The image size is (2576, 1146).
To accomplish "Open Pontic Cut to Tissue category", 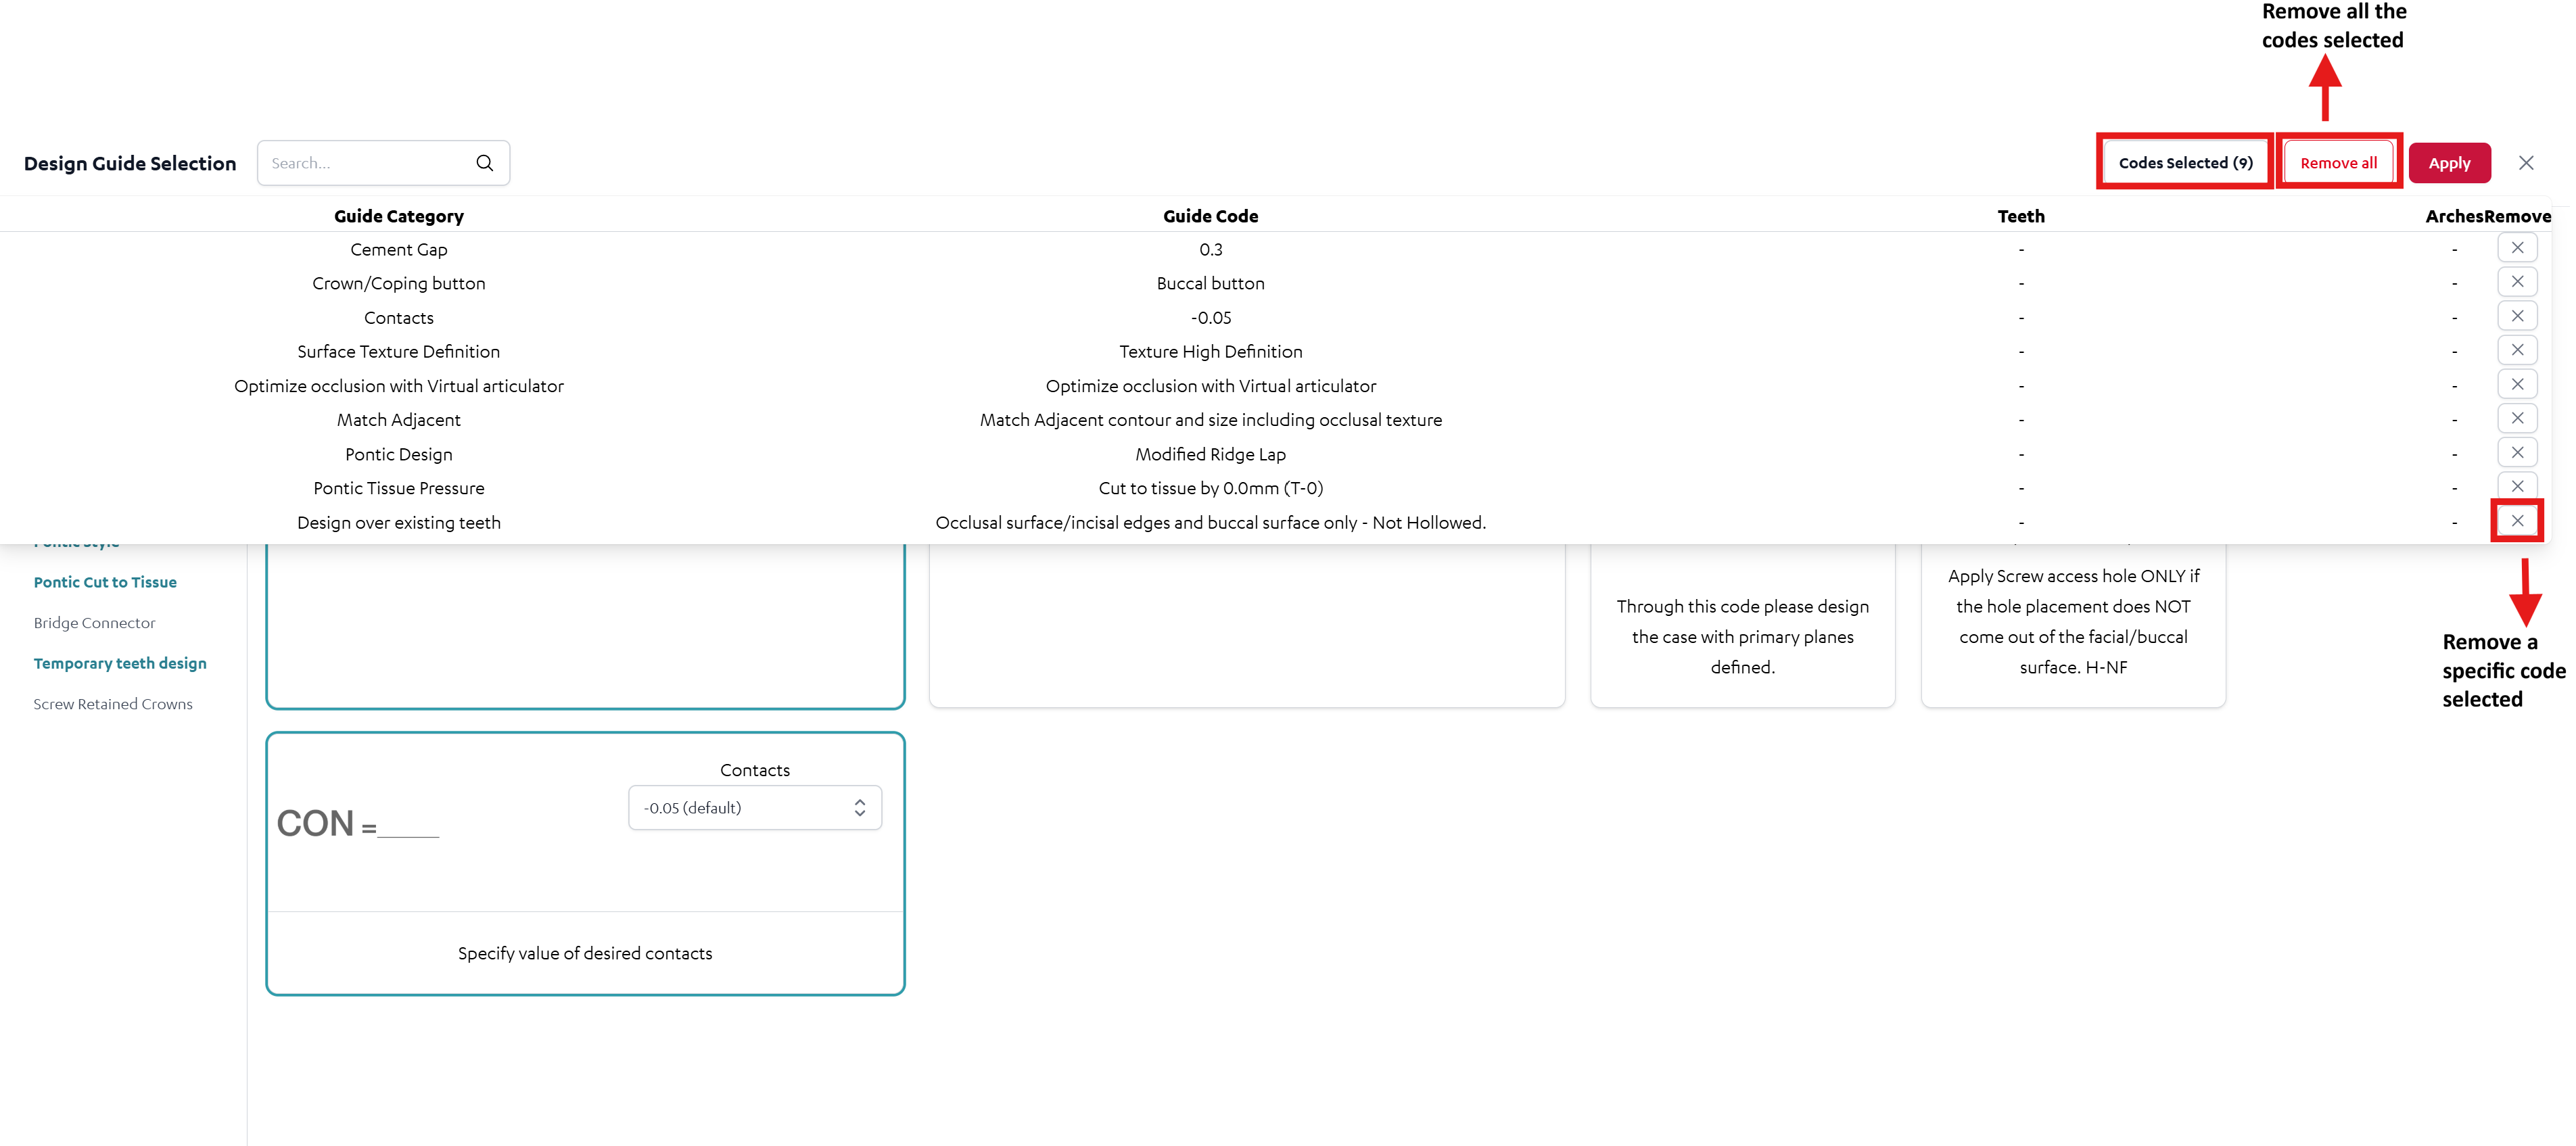I will 105,582.
